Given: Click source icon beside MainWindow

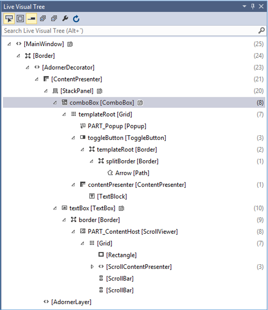Looking at the screenshot, I should pyautogui.click(x=70, y=44).
